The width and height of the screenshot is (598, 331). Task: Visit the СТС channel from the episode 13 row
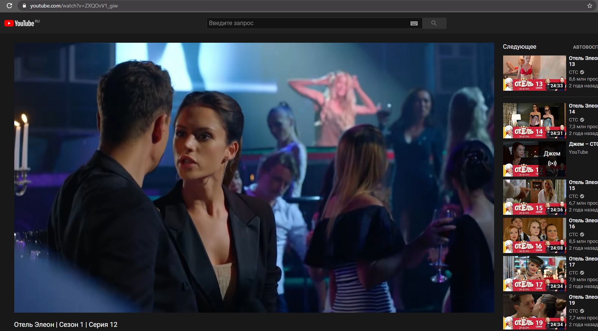click(574, 72)
